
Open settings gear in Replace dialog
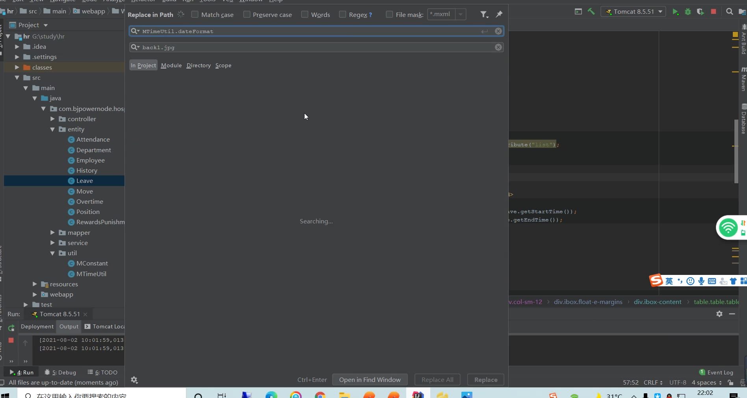134,380
